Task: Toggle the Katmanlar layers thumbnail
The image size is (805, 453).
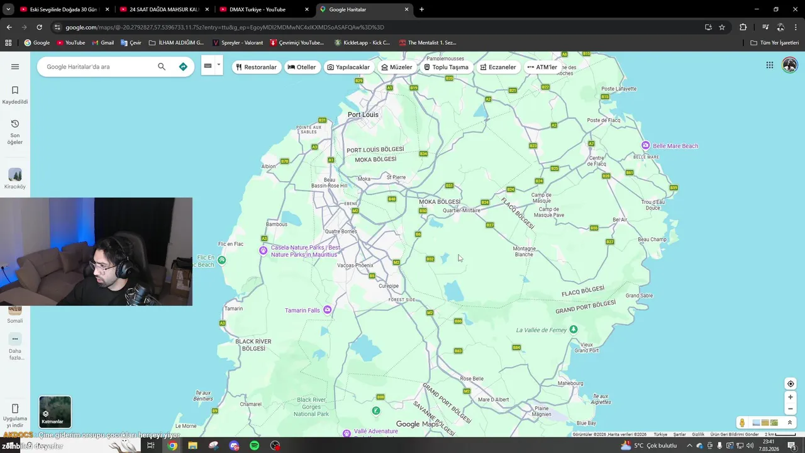Action: 55,411
